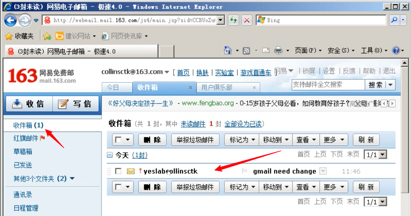Viewport: 411px width, 216px height.
Task: Click the top 刷新 refresh button
Action: [x=366, y=140]
